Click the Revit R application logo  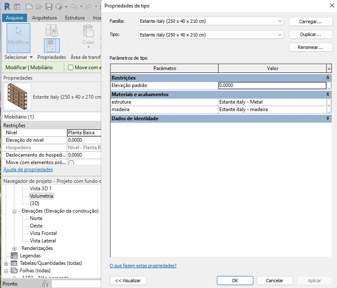pyautogui.click(x=7, y=7)
